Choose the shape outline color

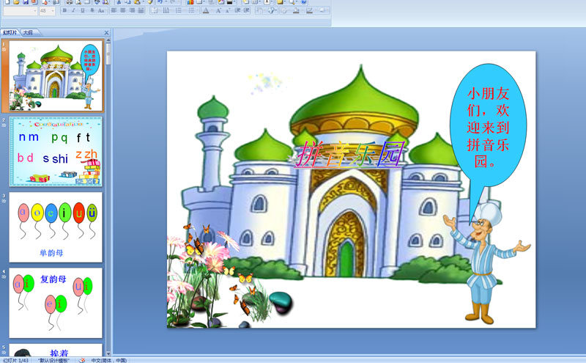310,10
